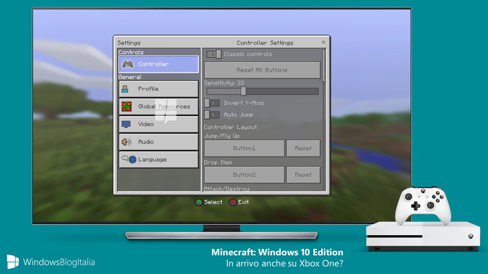
Task: Click the green A Select button icon
Action: pos(198,202)
